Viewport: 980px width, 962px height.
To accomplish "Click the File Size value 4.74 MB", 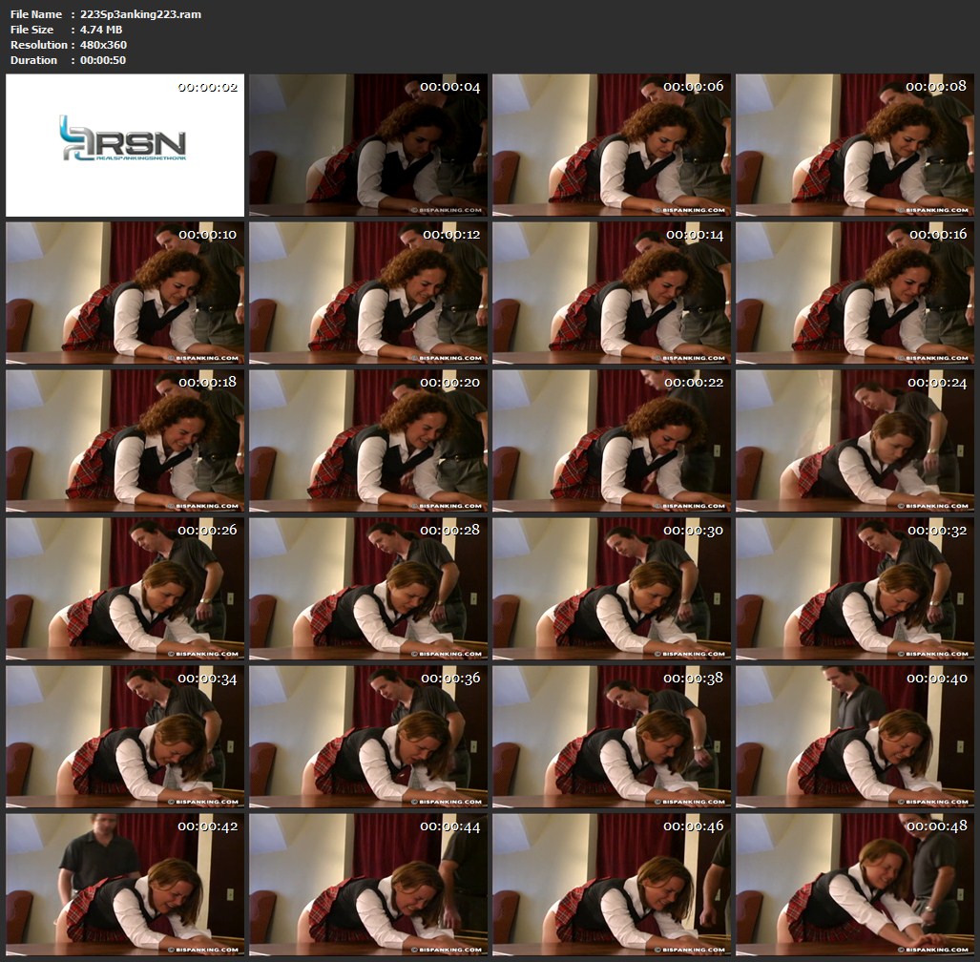I will tap(101, 30).
